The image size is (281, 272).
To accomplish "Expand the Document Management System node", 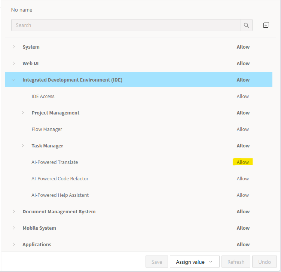I will [14, 211].
